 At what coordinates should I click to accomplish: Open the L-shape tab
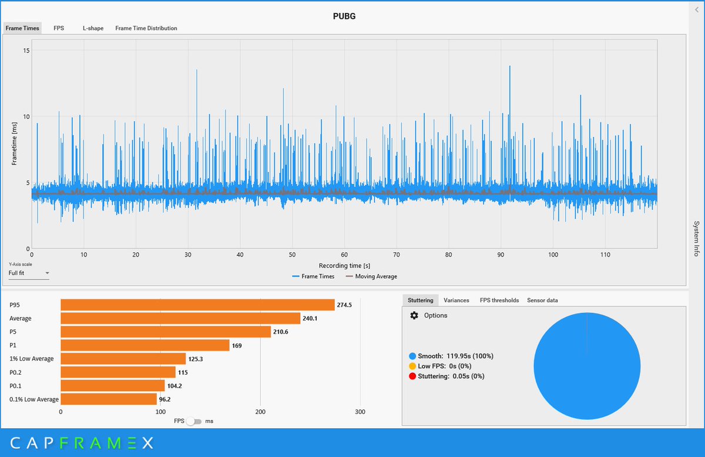click(93, 28)
